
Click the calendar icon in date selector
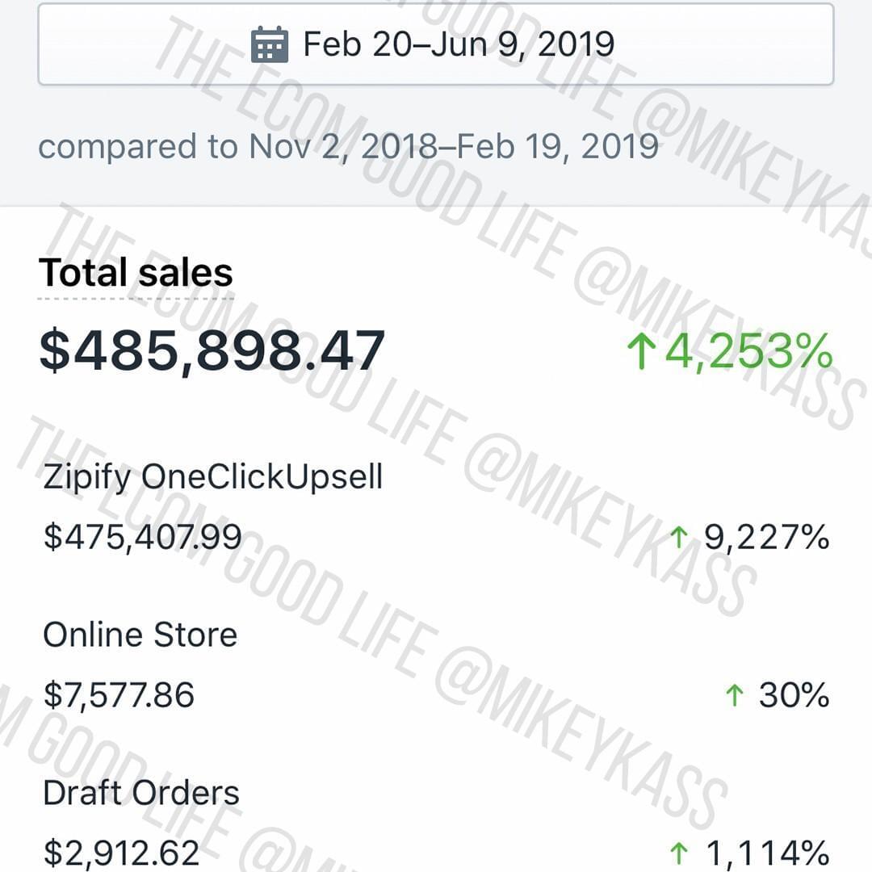(270, 44)
